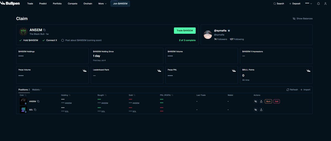This screenshot has width=331, height=141.
Task: Click the Bullpen logo in the header
Action: (x=10, y=4)
